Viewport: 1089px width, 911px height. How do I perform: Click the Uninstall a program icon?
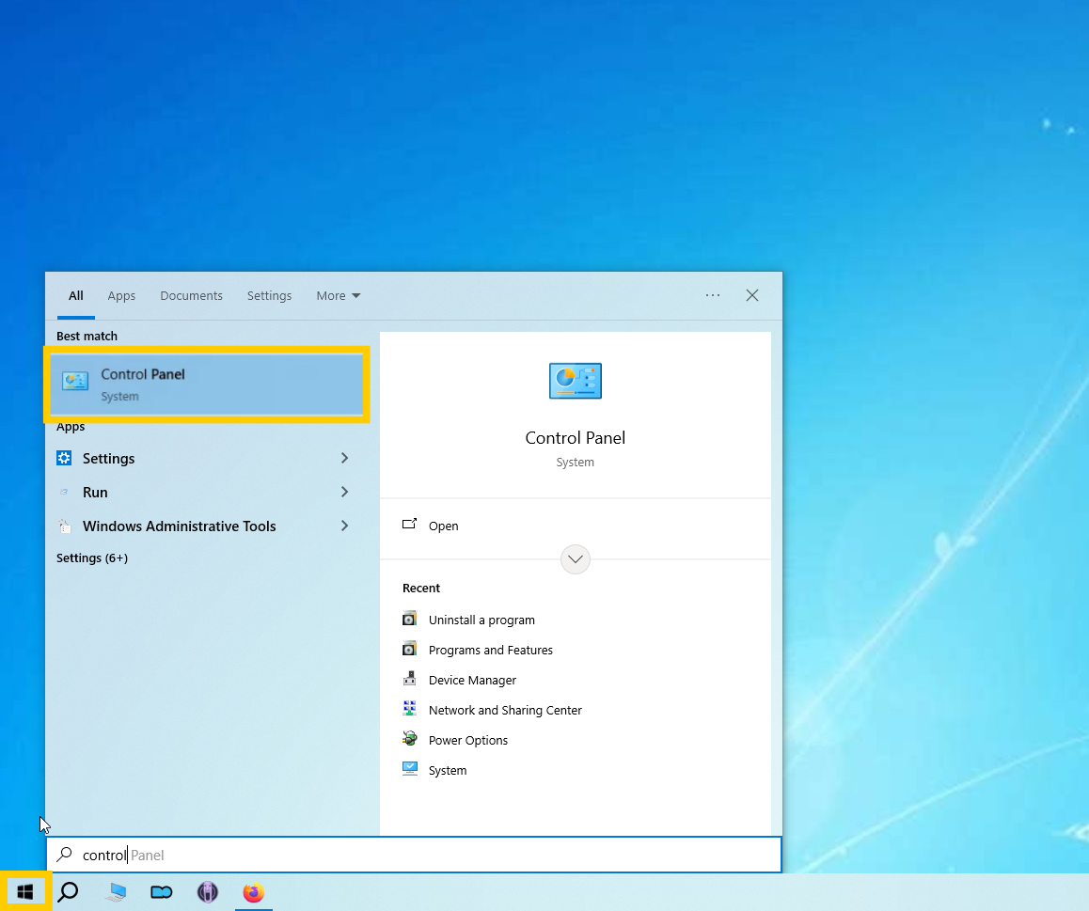tap(410, 619)
